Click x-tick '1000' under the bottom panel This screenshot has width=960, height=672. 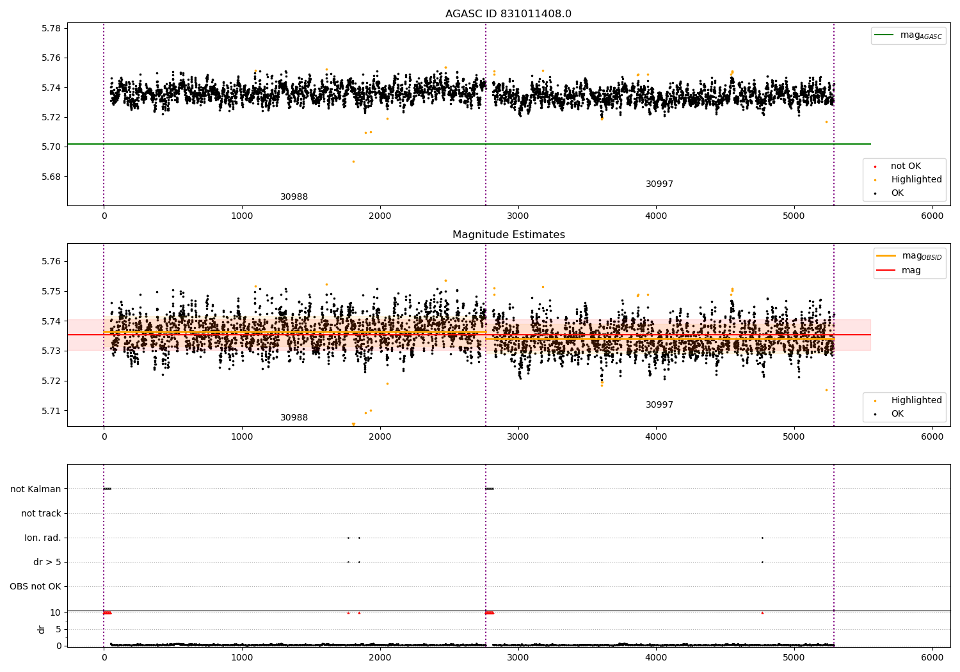click(x=242, y=657)
